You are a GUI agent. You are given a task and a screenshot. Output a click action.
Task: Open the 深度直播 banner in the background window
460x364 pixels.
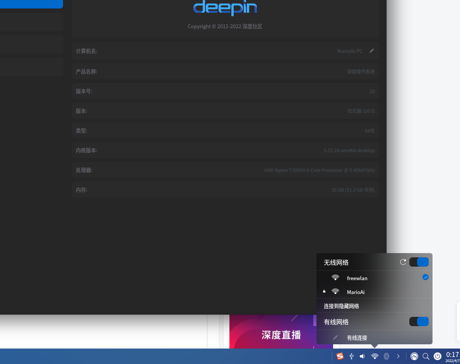[281, 332]
